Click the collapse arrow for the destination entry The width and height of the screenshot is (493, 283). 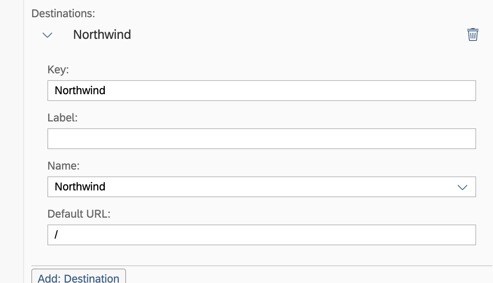point(47,35)
